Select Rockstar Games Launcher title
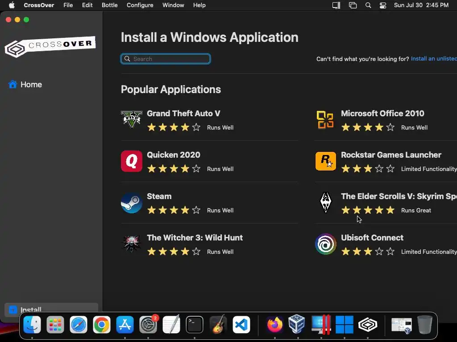 391,155
